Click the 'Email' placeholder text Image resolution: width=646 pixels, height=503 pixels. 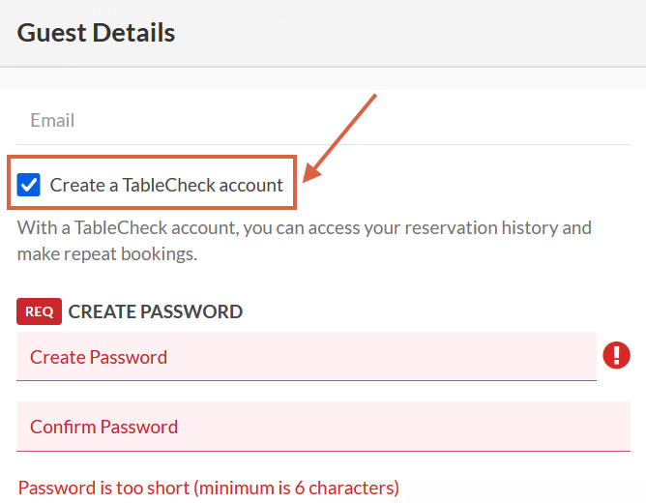click(x=52, y=121)
